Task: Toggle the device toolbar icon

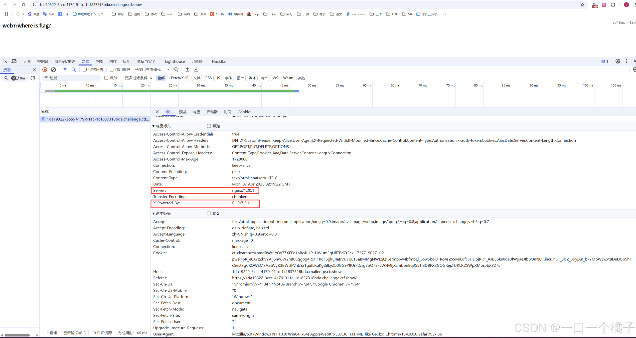Action: click(x=14, y=61)
